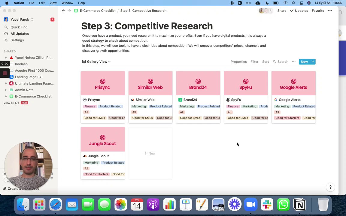Click the Settings gear icon in sidebar
This screenshot has width=346, height=216.
(6, 40)
